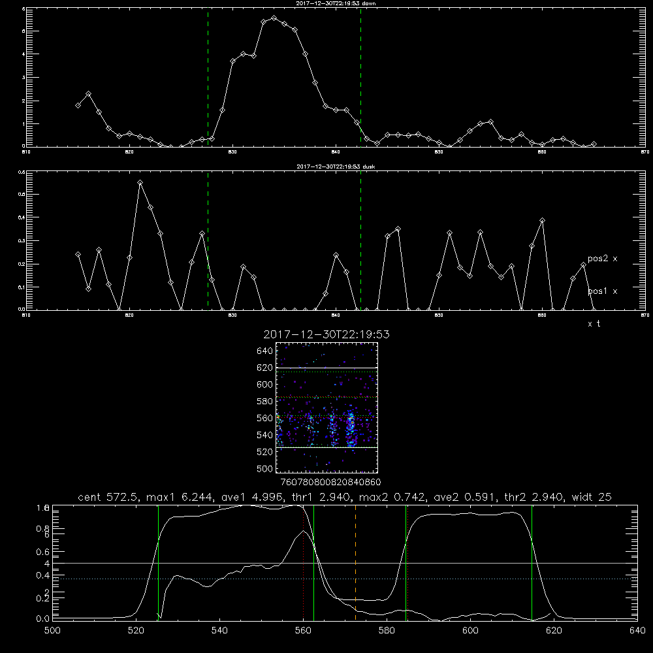Image resolution: width=653 pixels, height=653 pixels.
Task: Select green dashed marker near 842 in dawn plot
Action: click(x=360, y=78)
